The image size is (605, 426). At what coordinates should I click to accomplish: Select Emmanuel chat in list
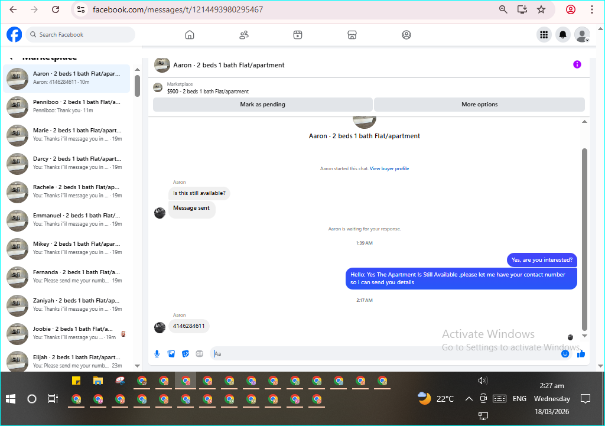coord(67,220)
